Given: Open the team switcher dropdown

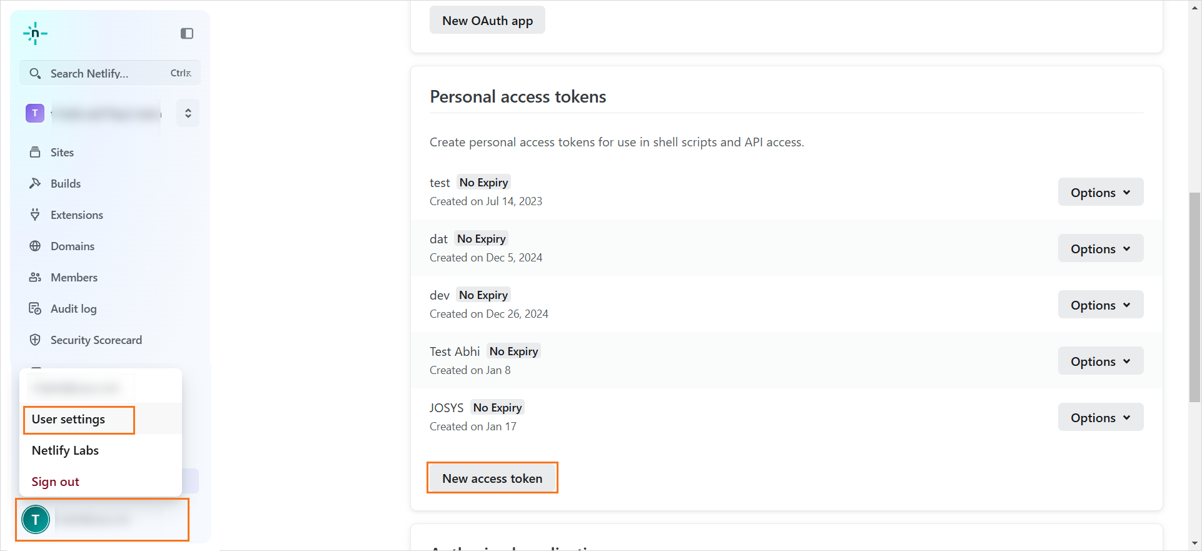Looking at the screenshot, I should click(x=188, y=113).
